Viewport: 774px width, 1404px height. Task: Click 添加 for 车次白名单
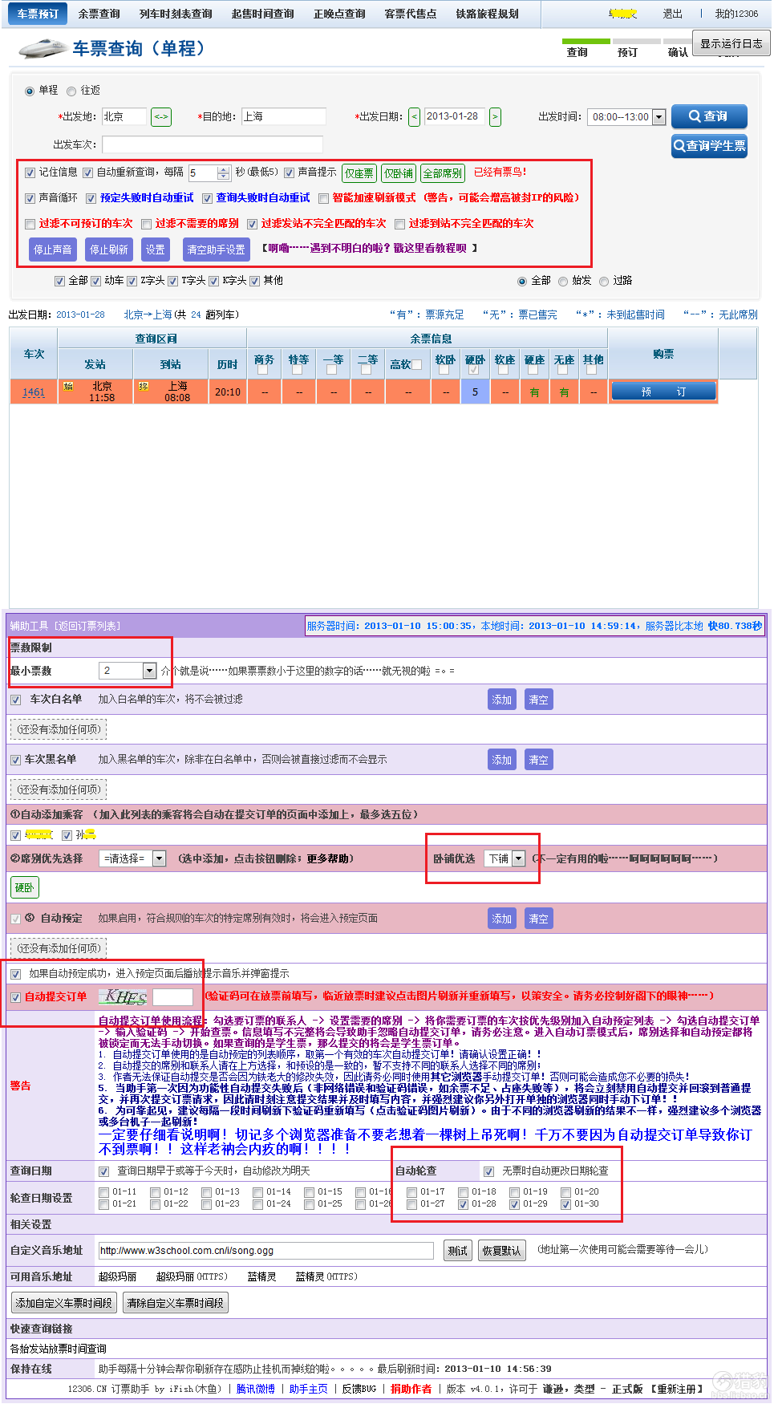502,700
